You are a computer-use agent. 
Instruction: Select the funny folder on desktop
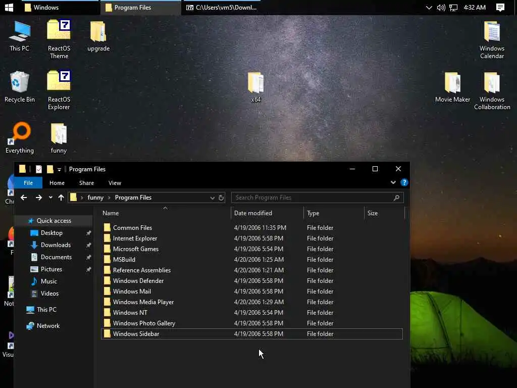(x=59, y=138)
